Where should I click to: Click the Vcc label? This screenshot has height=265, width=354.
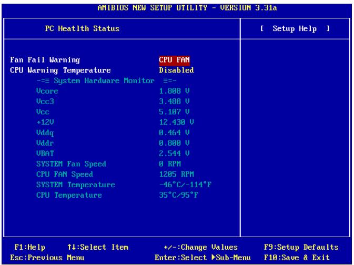click(x=43, y=112)
